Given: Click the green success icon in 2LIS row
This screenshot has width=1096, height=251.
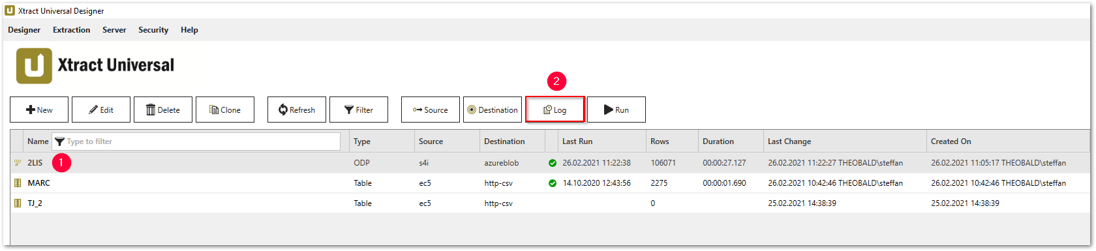Looking at the screenshot, I should click(553, 163).
